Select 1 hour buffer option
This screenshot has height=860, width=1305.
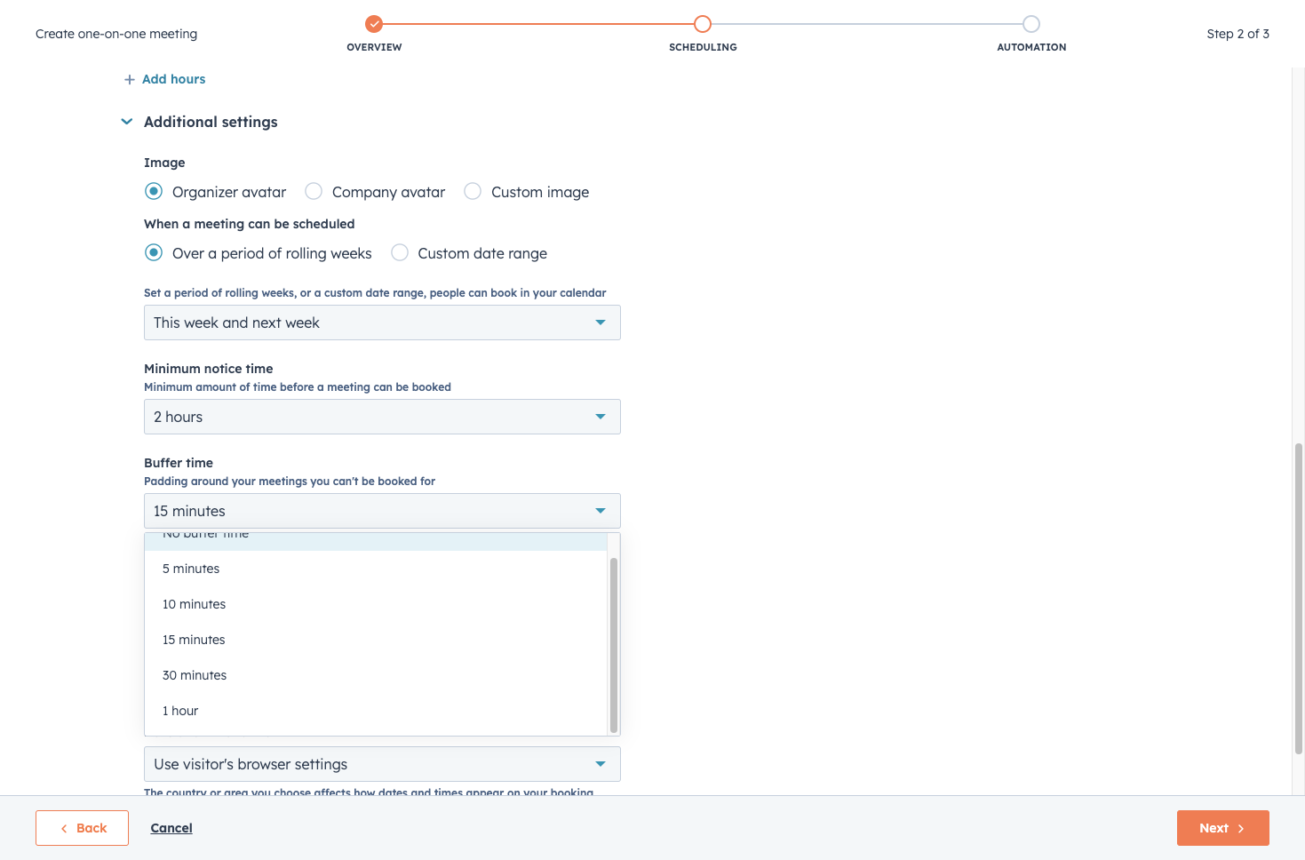tap(376, 711)
